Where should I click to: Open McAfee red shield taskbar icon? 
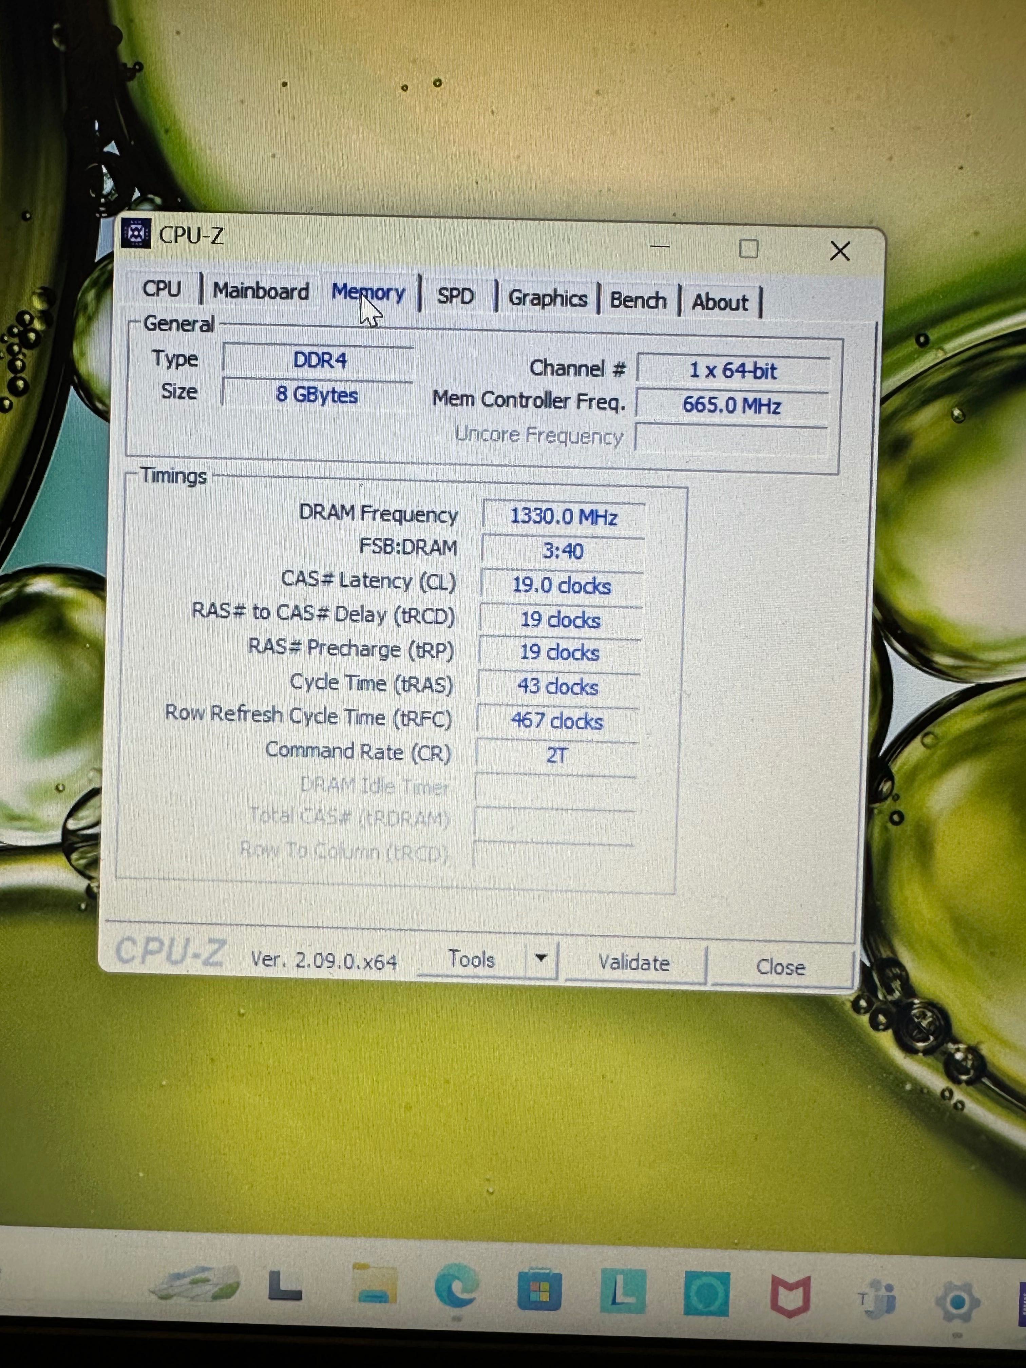(790, 1296)
